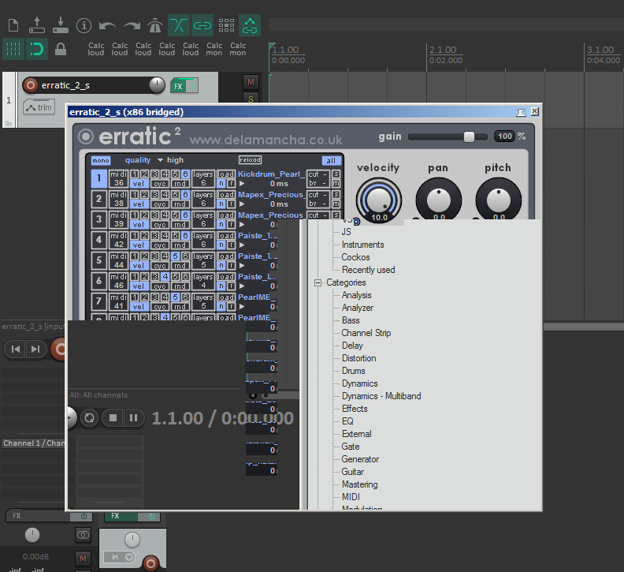The image size is (624, 572).
Task: Open 'cut by' selector on pad 1
Action: (x=318, y=178)
